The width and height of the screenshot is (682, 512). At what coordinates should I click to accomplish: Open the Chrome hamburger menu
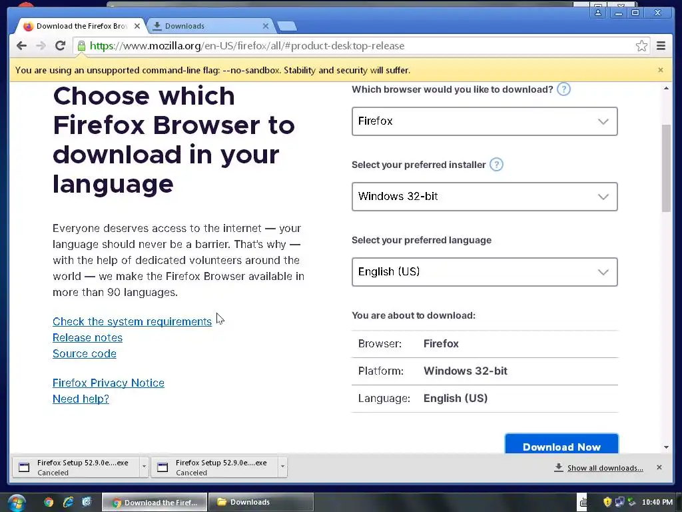pyautogui.click(x=661, y=46)
